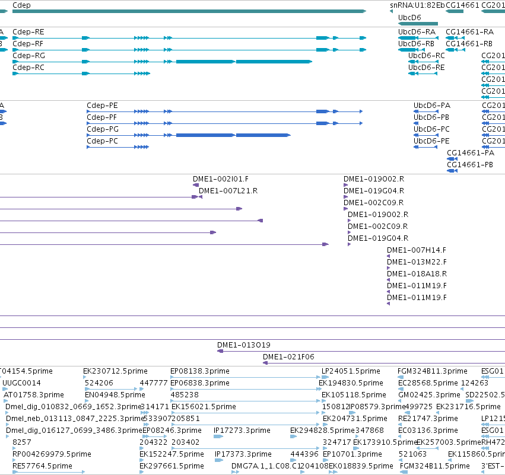
Task: Click the Cdep gene label
Action: (21, 5)
